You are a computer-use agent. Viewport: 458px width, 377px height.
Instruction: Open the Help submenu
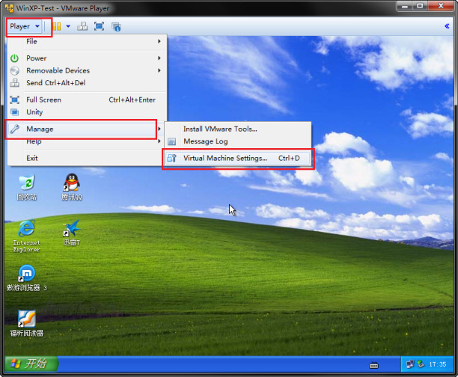coord(87,142)
